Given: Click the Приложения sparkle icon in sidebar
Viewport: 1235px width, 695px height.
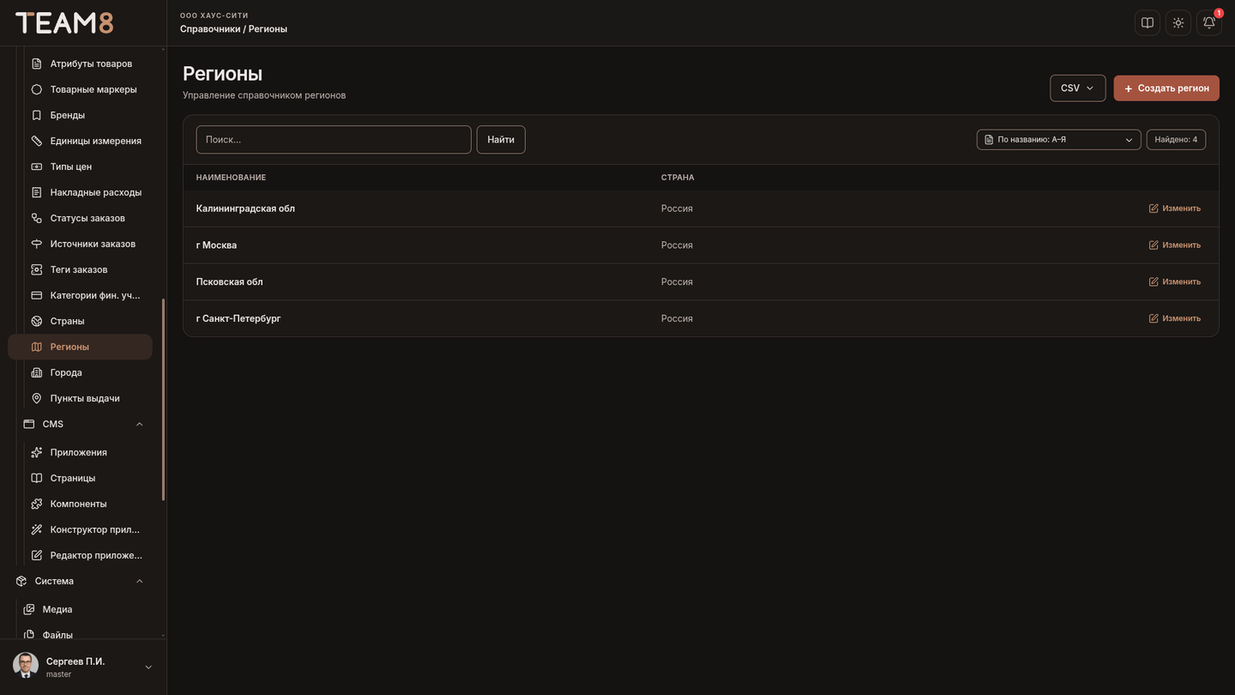Looking at the screenshot, I should coord(37,452).
